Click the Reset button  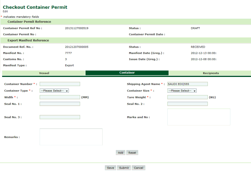click(132, 153)
